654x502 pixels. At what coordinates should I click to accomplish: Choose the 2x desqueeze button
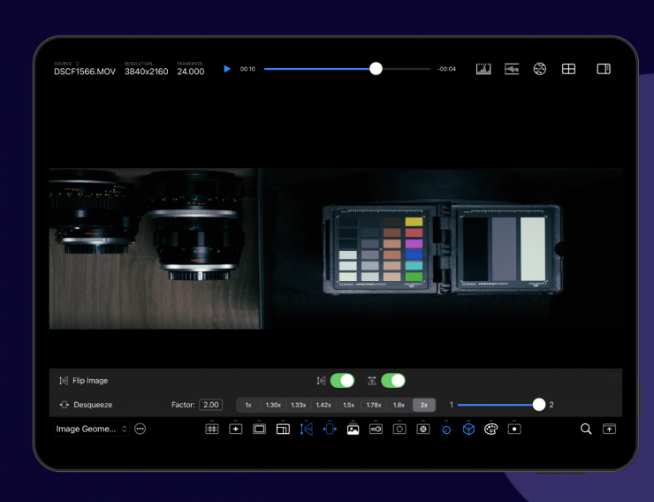tap(423, 405)
